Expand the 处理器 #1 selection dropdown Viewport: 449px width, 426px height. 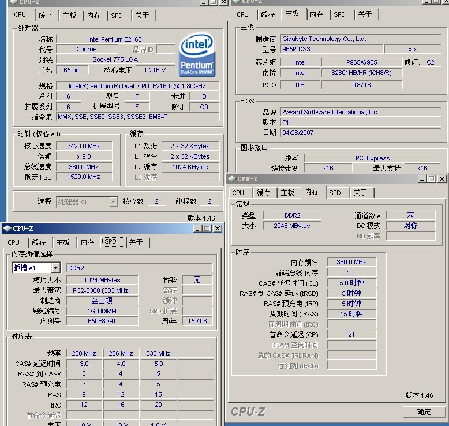113,202
